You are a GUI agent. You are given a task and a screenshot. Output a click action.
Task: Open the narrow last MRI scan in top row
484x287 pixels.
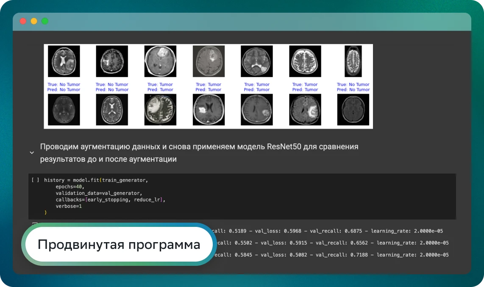(353, 62)
